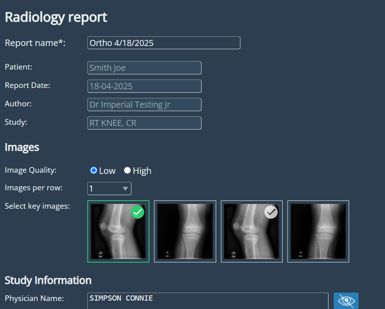Click the Author field with Dr Imperial Testing Jr
The width and height of the screenshot is (385, 309).
144,105
